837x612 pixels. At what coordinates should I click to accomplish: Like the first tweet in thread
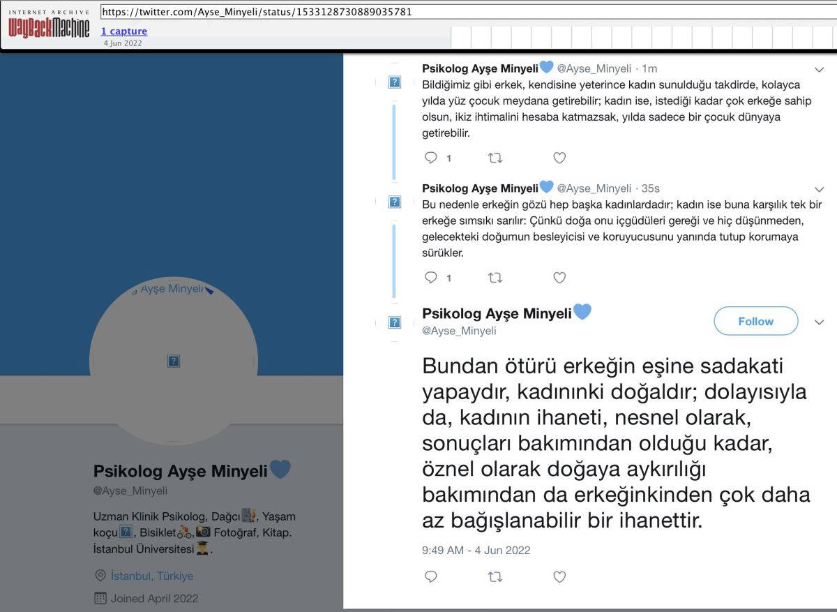pos(559,158)
